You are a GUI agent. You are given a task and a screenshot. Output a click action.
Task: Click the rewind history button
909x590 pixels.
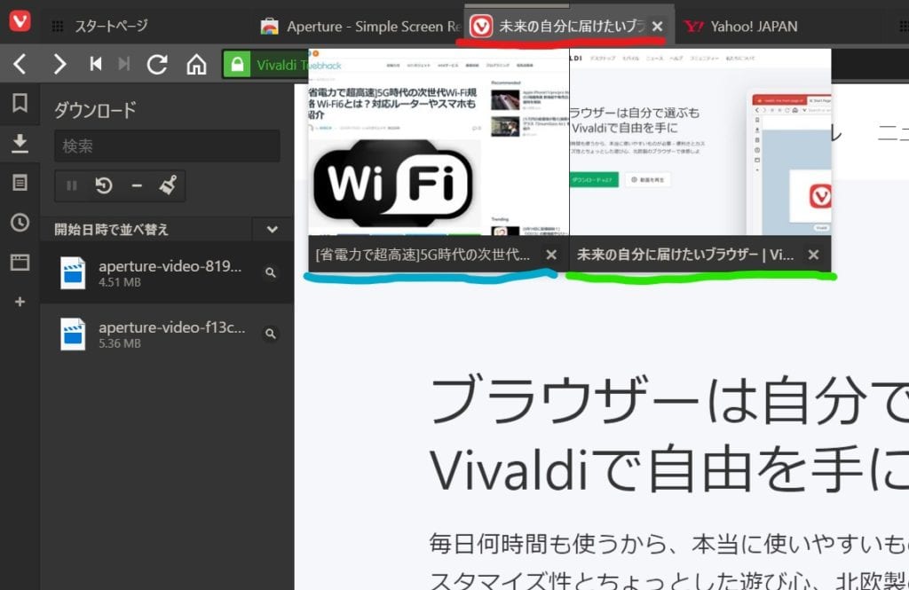coord(96,64)
